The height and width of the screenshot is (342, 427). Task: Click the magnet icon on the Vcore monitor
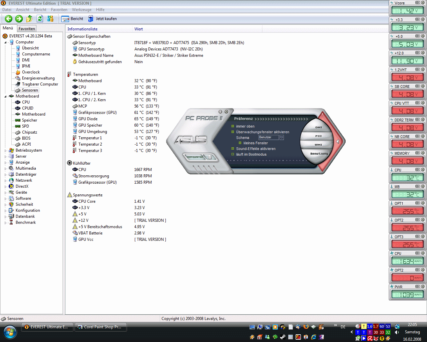(x=418, y=3)
